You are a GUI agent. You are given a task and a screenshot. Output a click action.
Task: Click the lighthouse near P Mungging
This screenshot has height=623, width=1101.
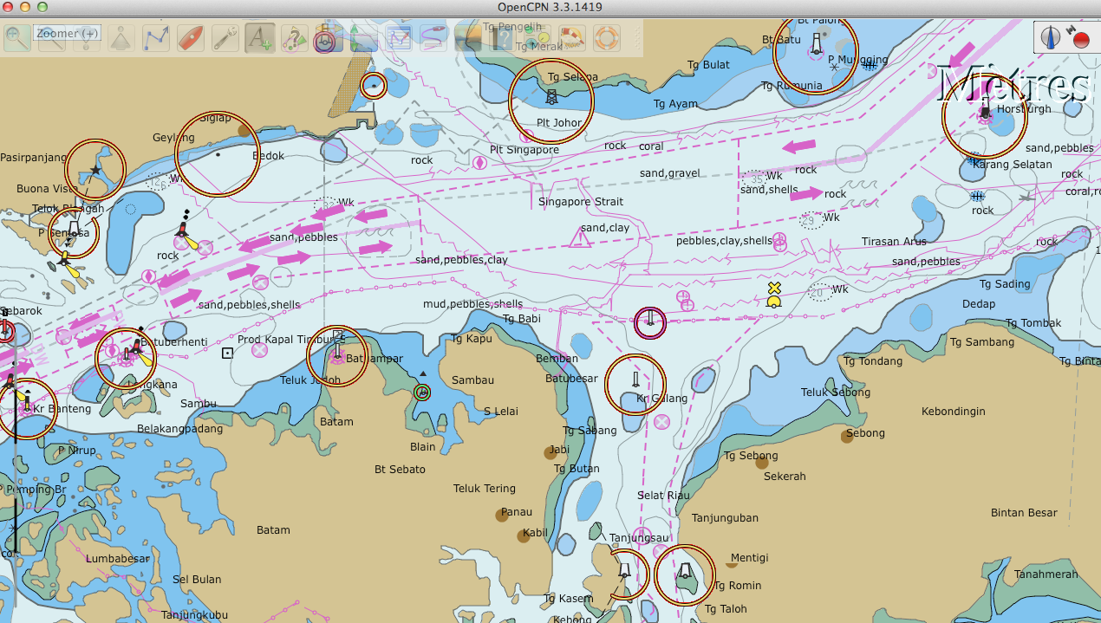click(x=817, y=43)
